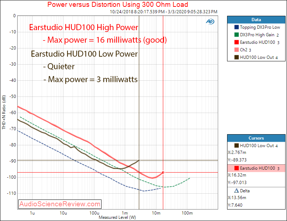Click the Y:-89.373 cursor value

pos(237,160)
